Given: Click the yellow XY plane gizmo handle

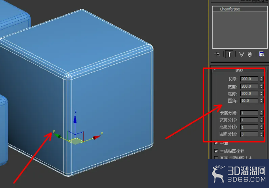Looking at the screenshot, I should coord(76,141).
